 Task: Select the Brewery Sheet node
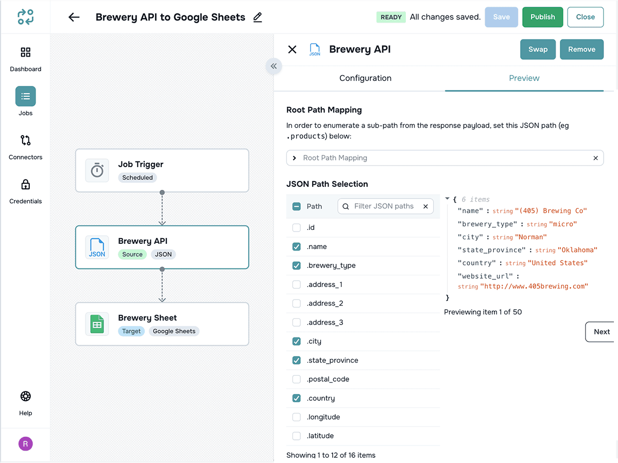click(x=162, y=324)
